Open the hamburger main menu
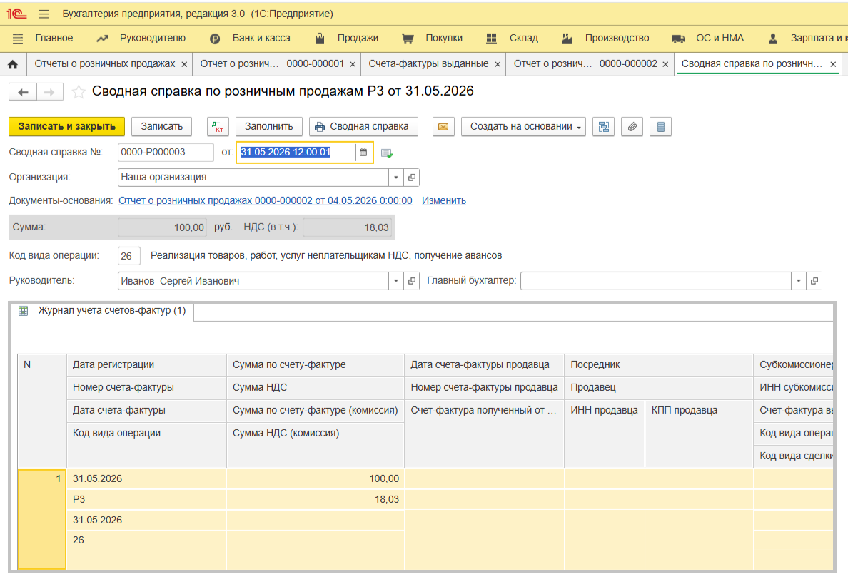 [x=44, y=14]
